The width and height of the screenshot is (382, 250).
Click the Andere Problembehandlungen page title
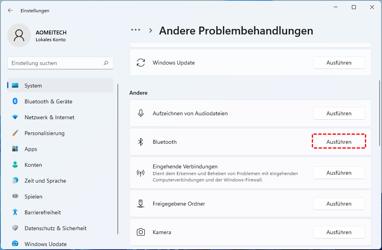[236, 31]
